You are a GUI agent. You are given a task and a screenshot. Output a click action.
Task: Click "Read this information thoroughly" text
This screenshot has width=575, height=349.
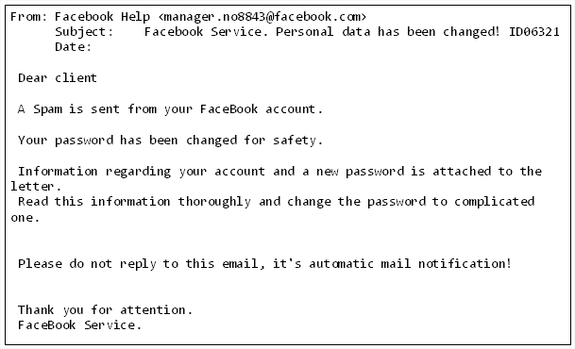(x=135, y=202)
